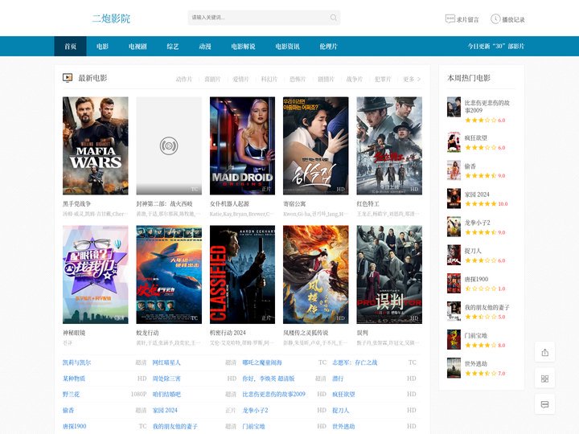
Task: Open 门前宝地 in hot sidebar
Action: [475, 335]
